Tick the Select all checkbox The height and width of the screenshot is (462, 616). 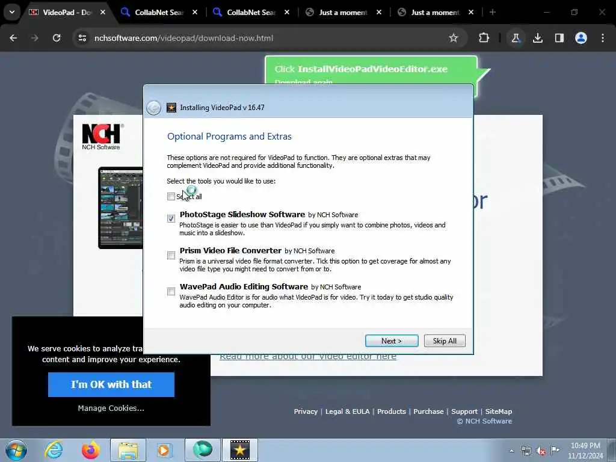tap(171, 197)
